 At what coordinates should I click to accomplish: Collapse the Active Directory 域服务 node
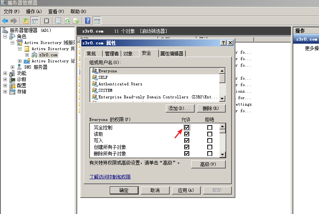tap(12, 42)
